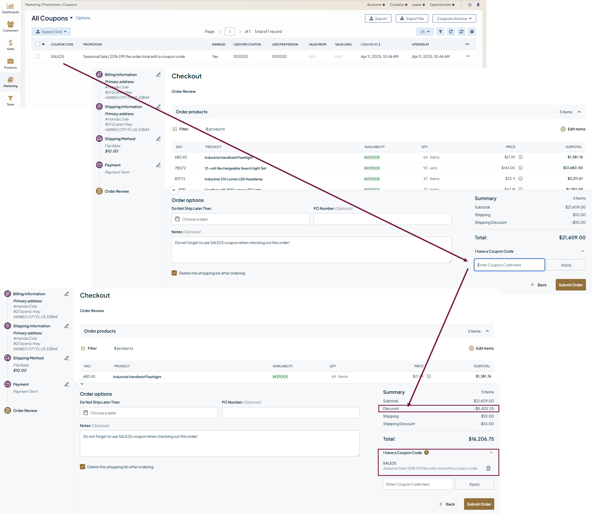Open the Marketing sidebar menu item
The height and width of the screenshot is (514, 592).
(x=10, y=82)
